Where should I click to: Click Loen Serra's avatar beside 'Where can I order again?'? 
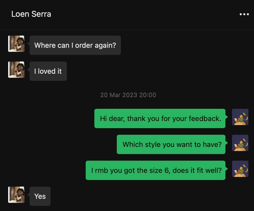pyautogui.click(x=16, y=44)
